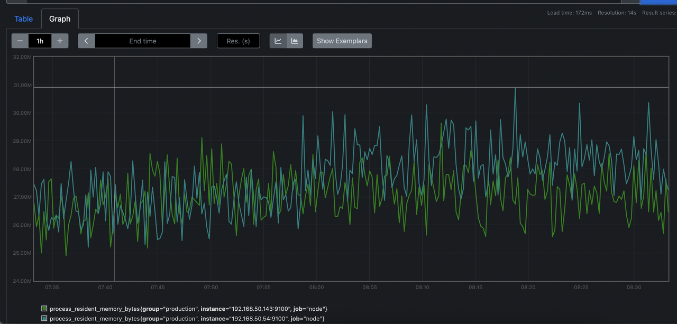Go to previous end time with left chevron
677x324 pixels.
pos(86,41)
